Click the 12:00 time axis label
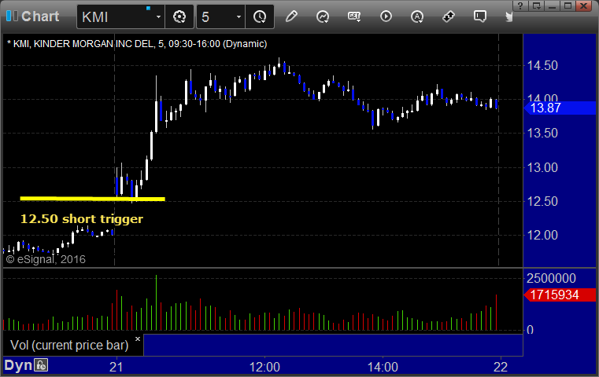This screenshot has width=599, height=377. (x=264, y=367)
